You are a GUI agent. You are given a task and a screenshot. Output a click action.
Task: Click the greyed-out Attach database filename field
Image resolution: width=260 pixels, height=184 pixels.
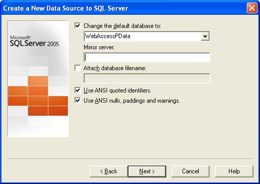point(147,78)
